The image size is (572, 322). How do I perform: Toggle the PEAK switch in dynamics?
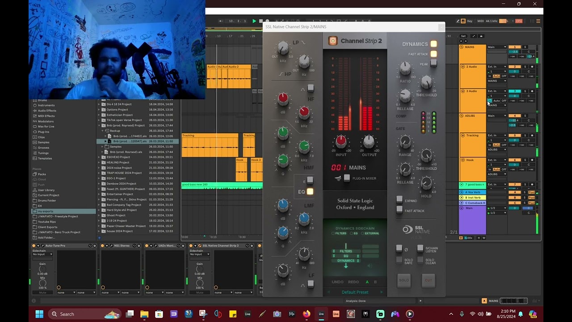point(433,64)
